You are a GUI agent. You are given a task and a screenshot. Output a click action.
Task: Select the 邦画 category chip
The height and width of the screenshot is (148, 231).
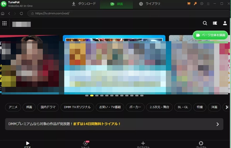(29, 107)
